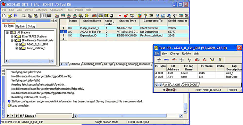
Task: Click the blue ZERO button in Test I/O
Action: point(166,60)
